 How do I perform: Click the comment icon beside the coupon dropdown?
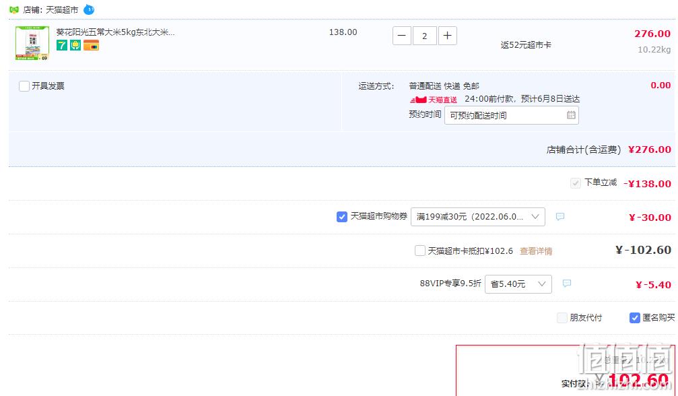(560, 217)
